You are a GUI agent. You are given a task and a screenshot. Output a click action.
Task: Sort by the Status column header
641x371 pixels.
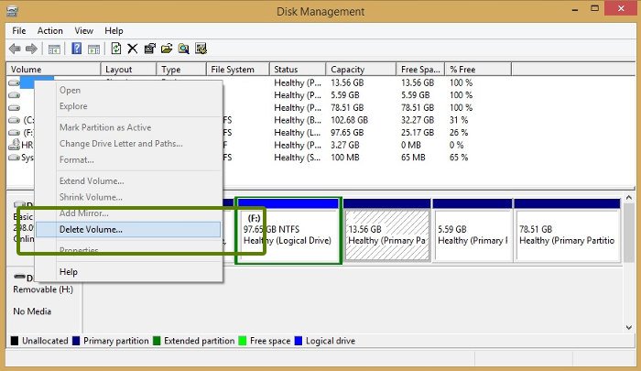(298, 69)
